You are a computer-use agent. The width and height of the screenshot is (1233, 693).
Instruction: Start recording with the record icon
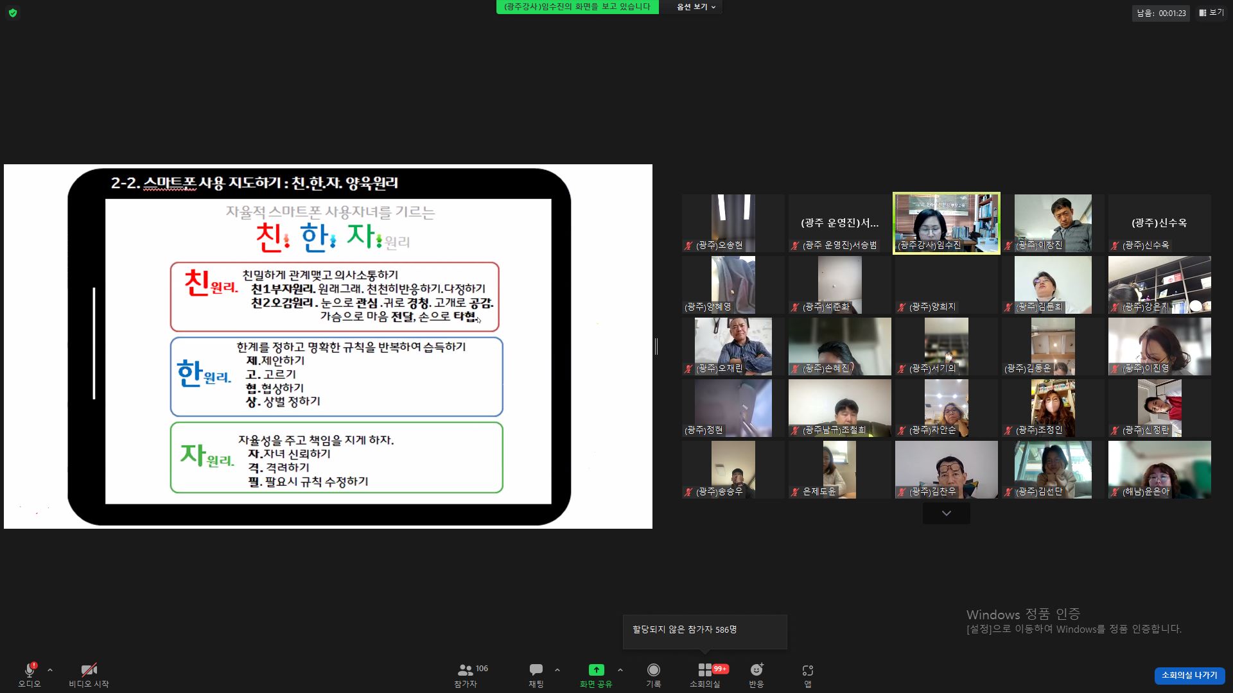pos(653,671)
